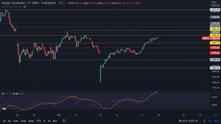
Task: Select the 5д time range
Action: 9,121
